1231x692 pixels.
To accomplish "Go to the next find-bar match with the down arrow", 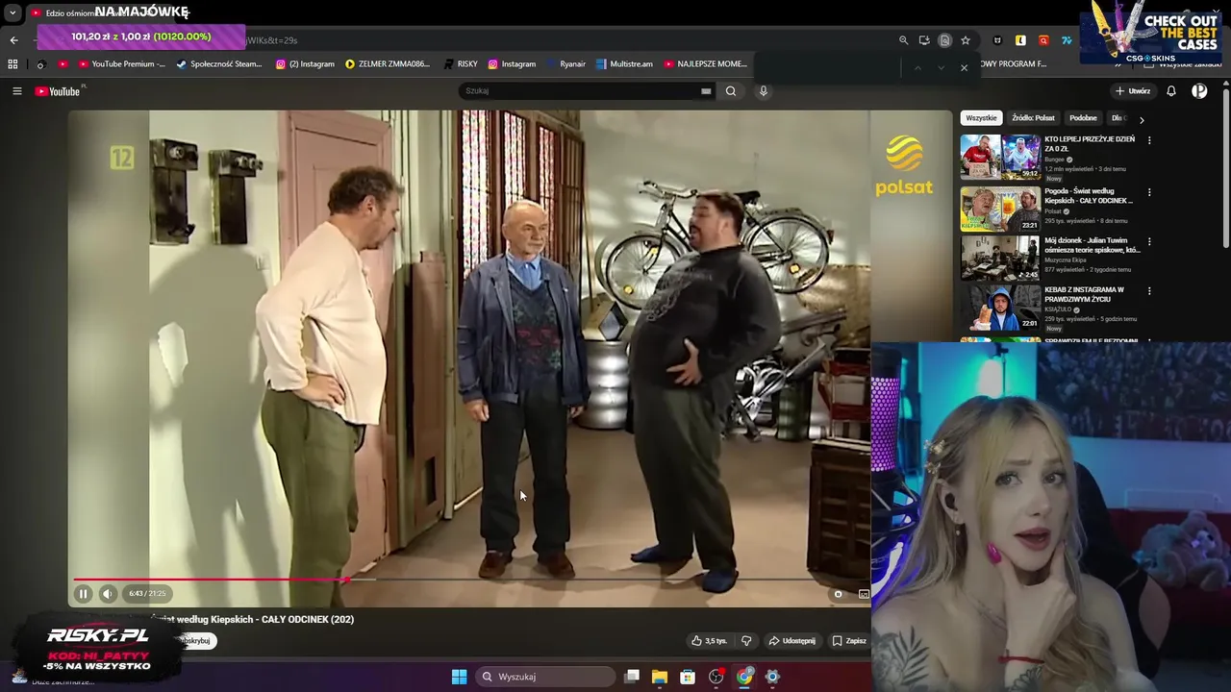I will coord(941,68).
